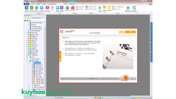Open the Audio Editor
176x99 pixels.
click(58, 9)
